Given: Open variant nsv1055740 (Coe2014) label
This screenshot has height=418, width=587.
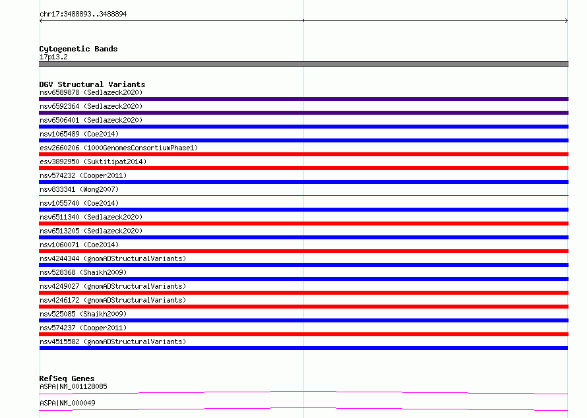Looking at the screenshot, I should [79, 203].
